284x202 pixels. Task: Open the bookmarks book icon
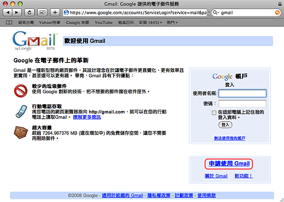coord(9,23)
